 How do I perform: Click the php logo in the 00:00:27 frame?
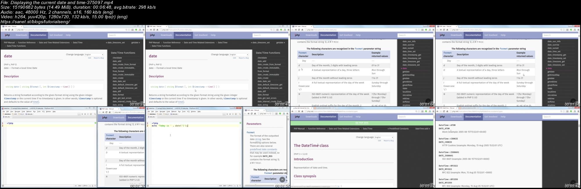click(7, 35)
